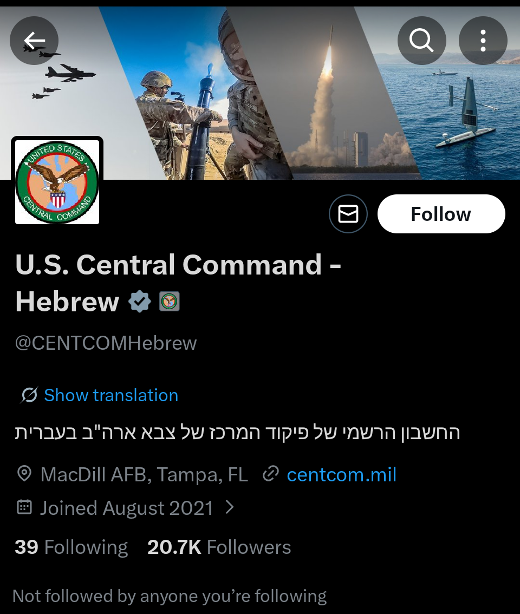Open search with the magnifier icon
The image size is (520, 614).
[x=421, y=40]
